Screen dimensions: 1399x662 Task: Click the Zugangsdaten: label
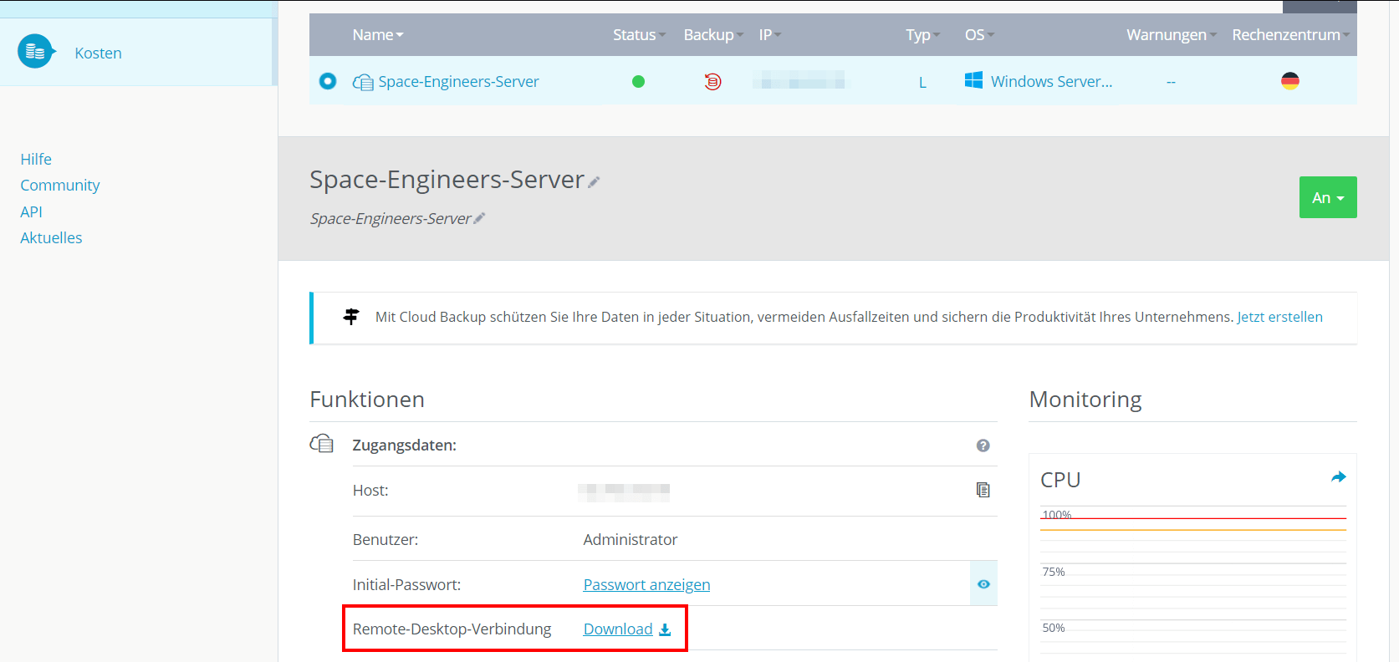tap(405, 446)
